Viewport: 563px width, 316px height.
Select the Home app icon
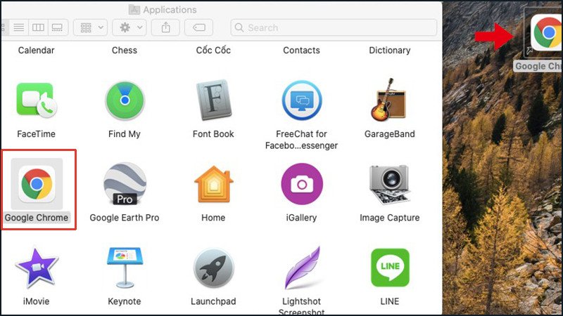[x=214, y=184]
